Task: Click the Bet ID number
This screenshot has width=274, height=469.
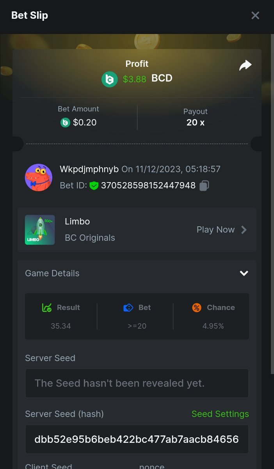Action: [x=148, y=186]
